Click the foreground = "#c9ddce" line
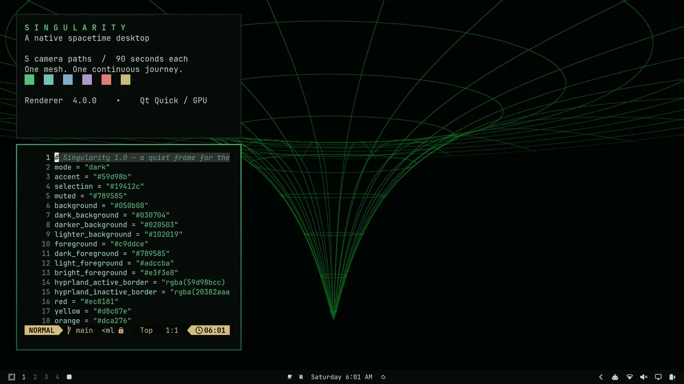The image size is (684, 384). 101,244
